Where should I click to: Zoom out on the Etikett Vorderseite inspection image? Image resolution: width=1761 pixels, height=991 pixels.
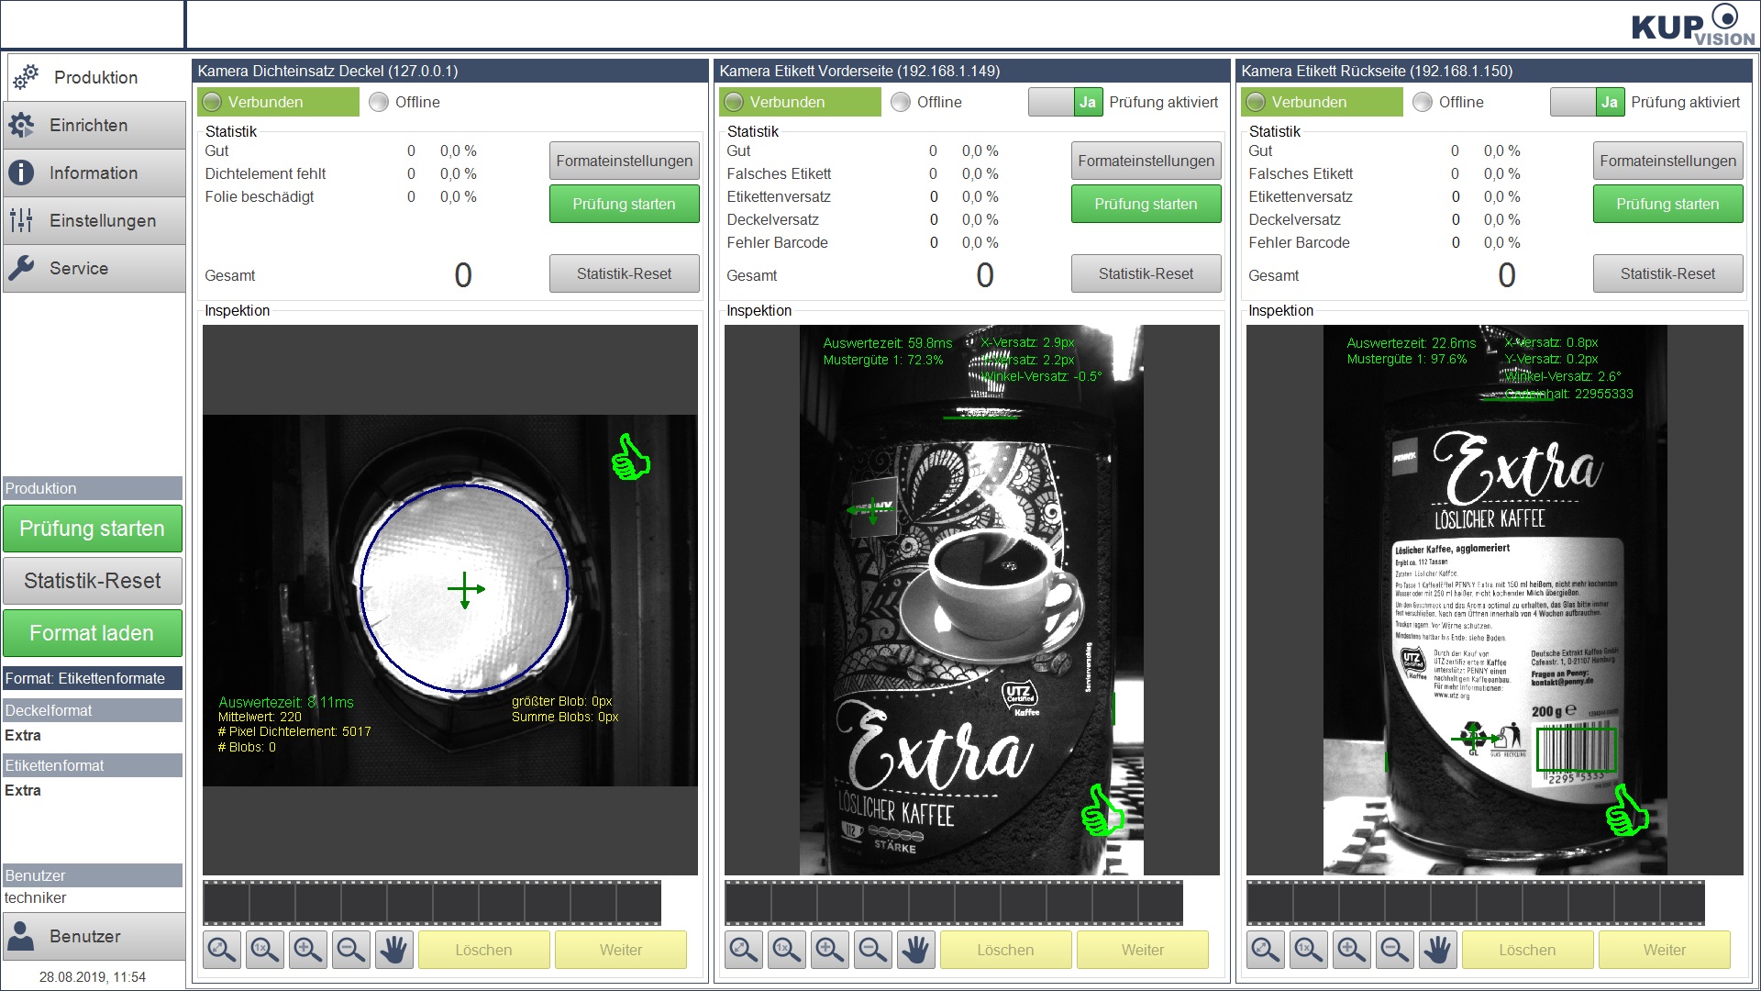click(873, 950)
